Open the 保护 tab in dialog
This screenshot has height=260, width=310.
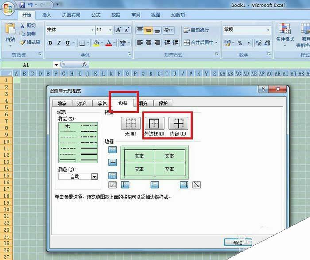(x=163, y=103)
